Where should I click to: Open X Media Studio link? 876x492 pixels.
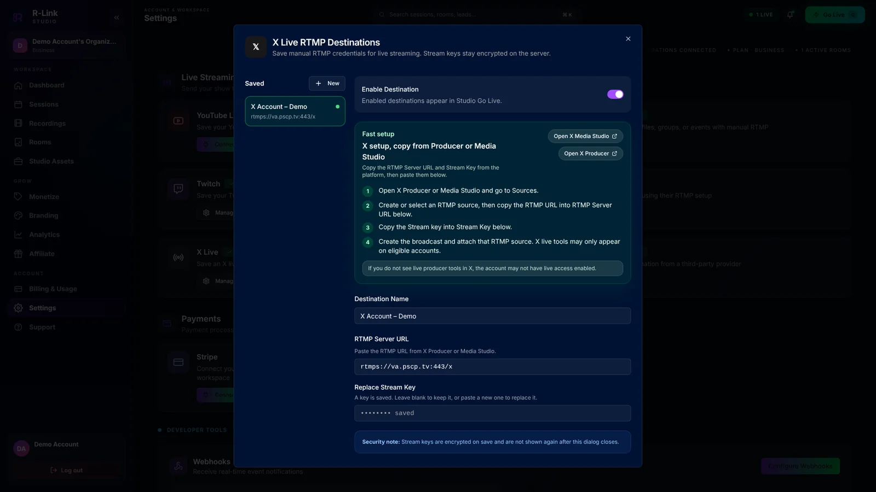(585, 136)
